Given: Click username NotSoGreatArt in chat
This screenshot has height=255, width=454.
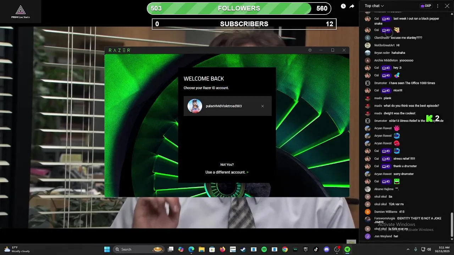Looking at the screenshot, I should [384, 45].
